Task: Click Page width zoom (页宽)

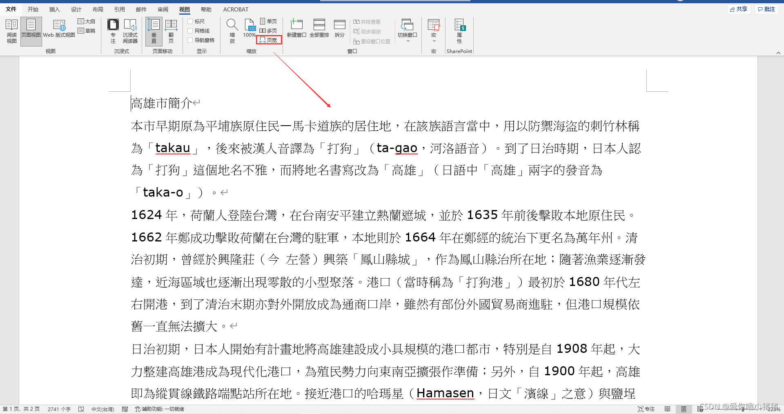Action: 269,40
